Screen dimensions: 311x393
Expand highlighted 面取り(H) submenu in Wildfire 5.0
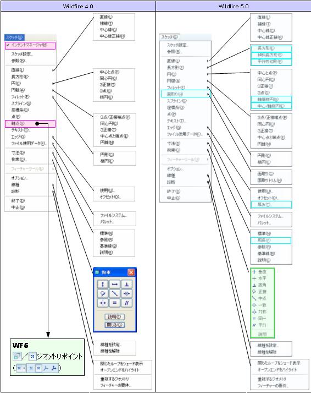click(186, 94)
